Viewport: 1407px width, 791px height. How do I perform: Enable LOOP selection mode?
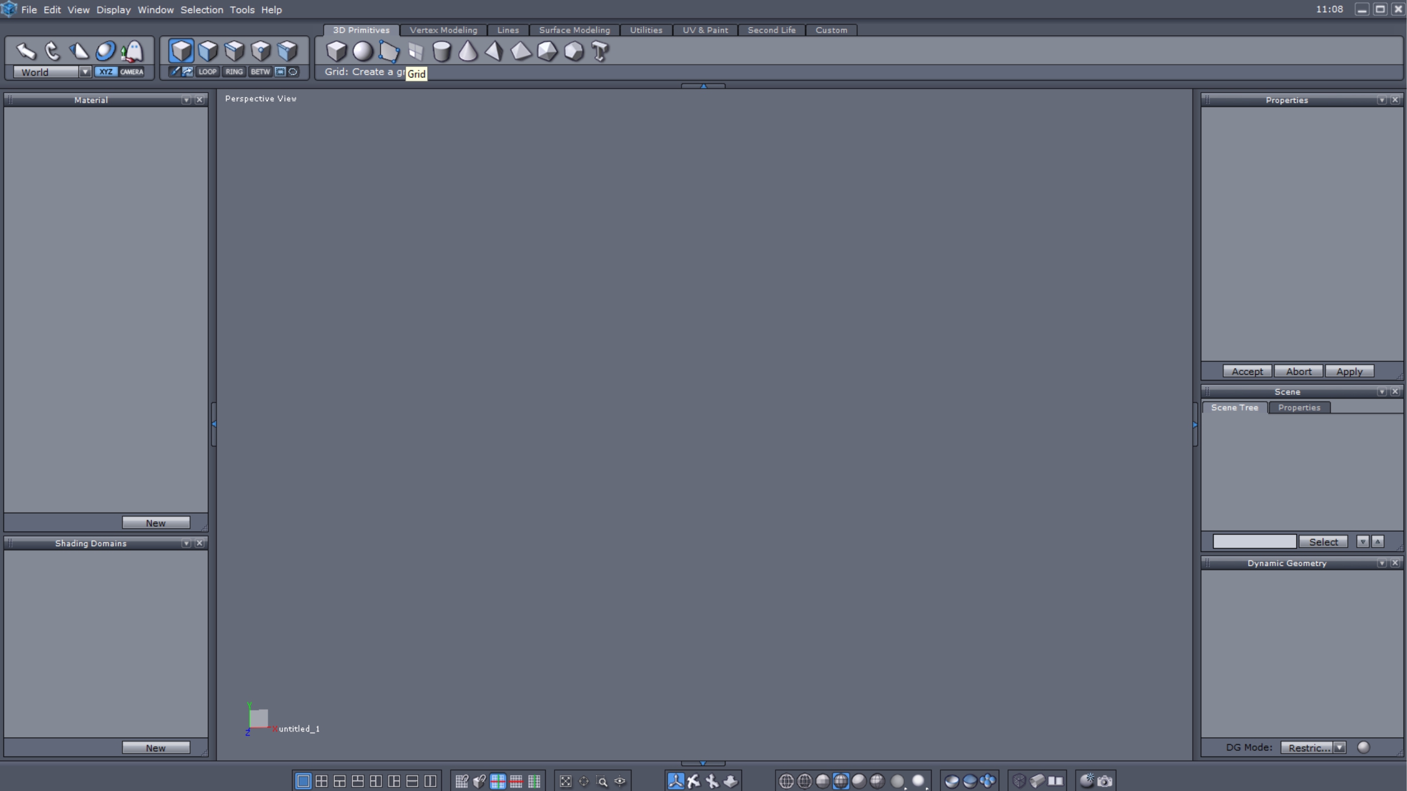pos(207,71)
